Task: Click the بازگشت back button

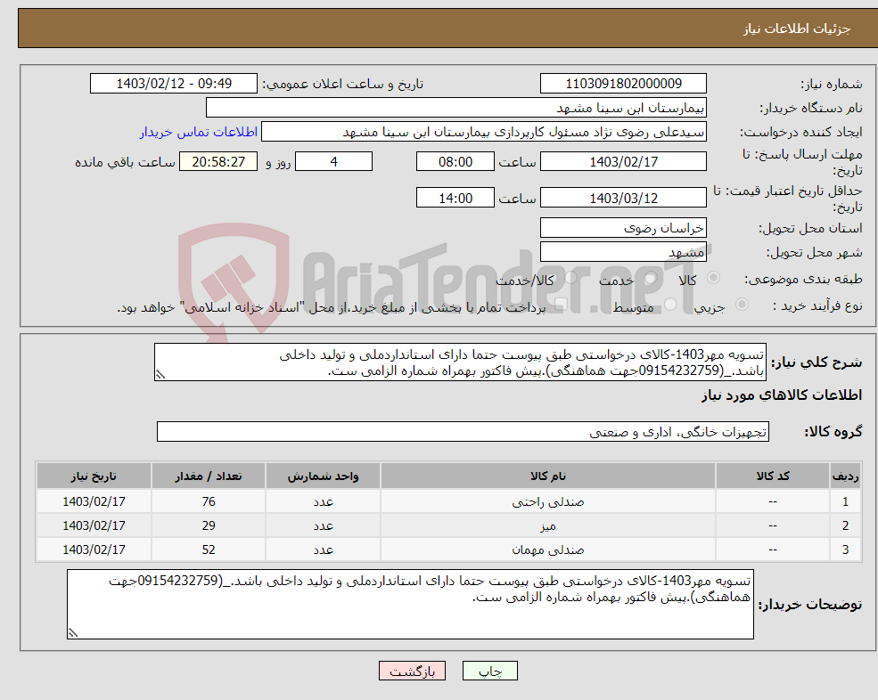Action: [x=412, y=671]
